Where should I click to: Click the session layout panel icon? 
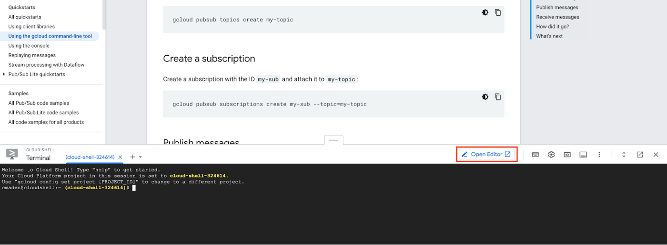click(x=583, y=155)
